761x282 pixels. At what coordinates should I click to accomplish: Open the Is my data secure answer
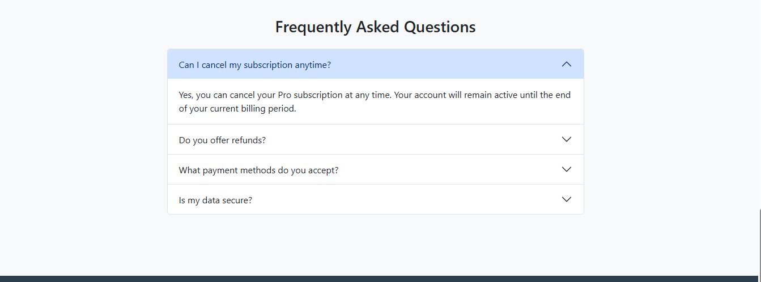click(x=215, y=200)
